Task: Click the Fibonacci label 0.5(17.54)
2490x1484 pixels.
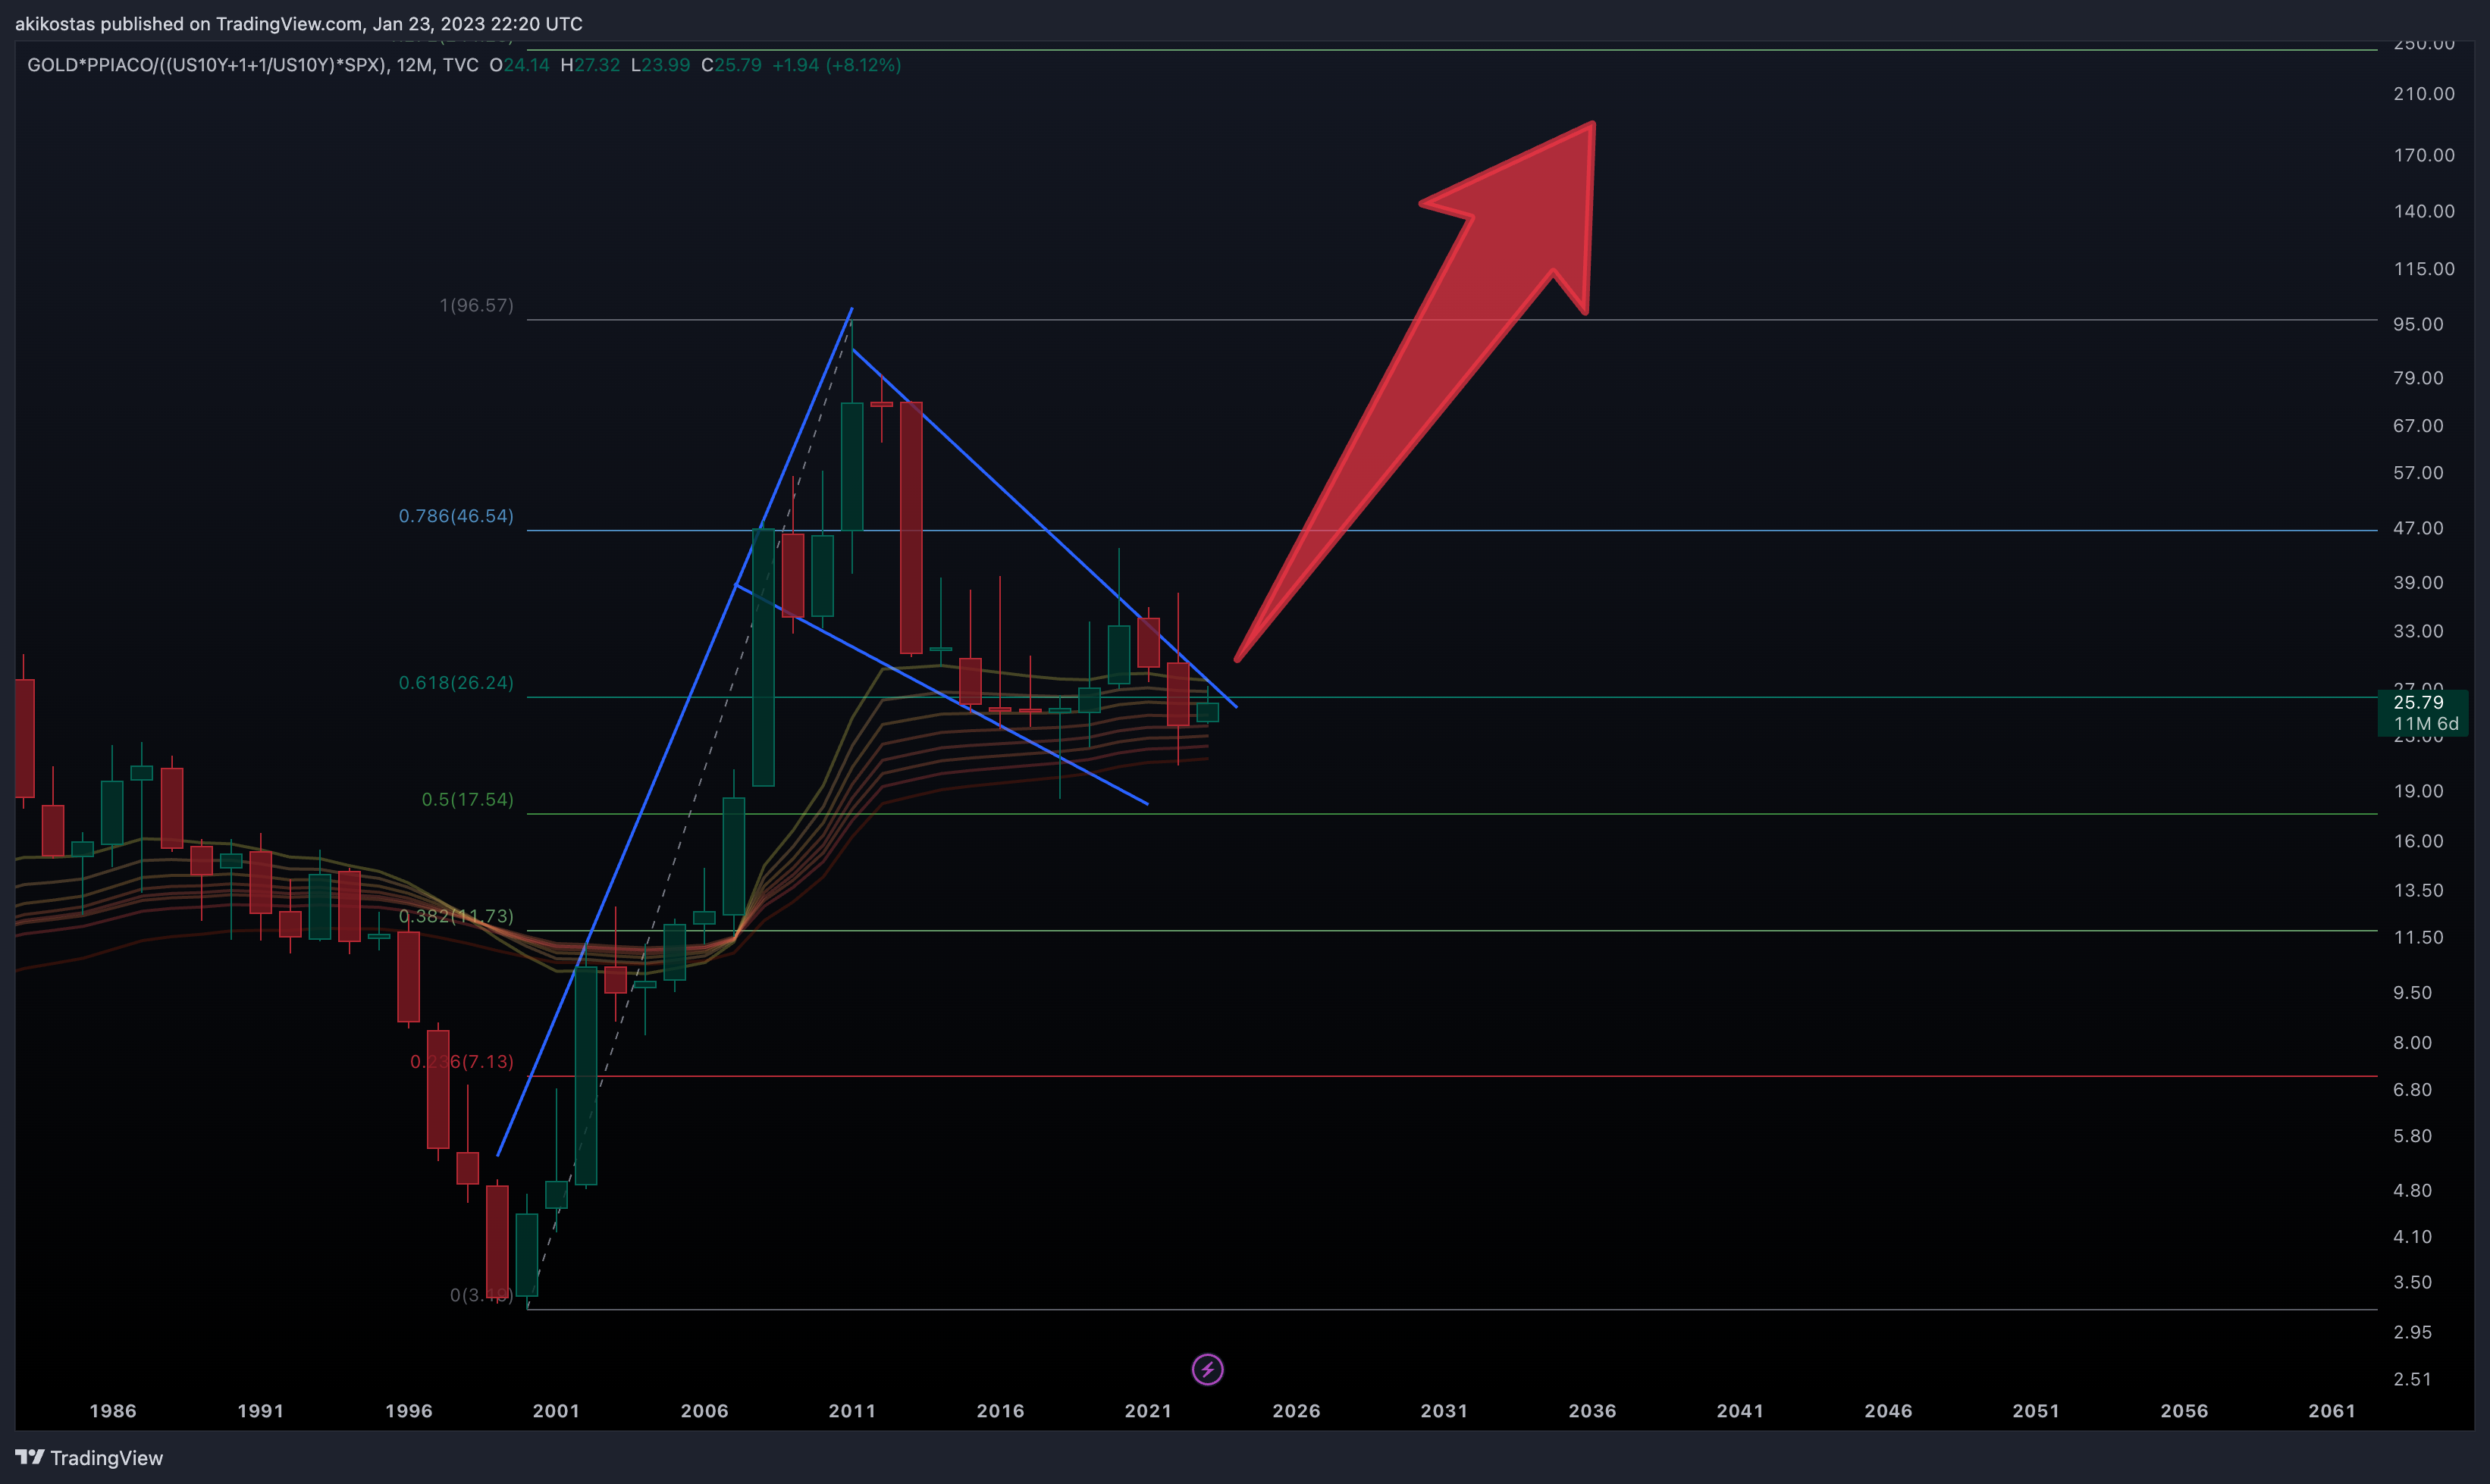Action: (467, 799)
